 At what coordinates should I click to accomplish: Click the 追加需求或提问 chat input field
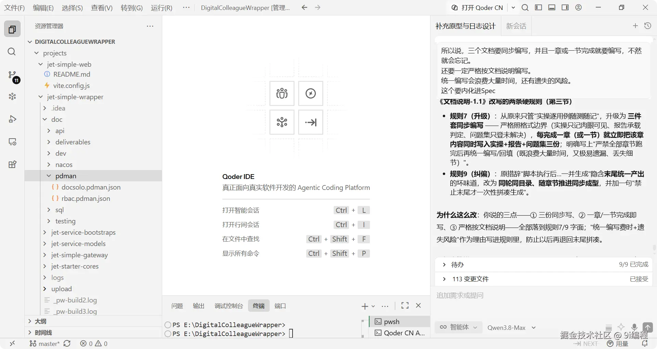click(543, 295)
